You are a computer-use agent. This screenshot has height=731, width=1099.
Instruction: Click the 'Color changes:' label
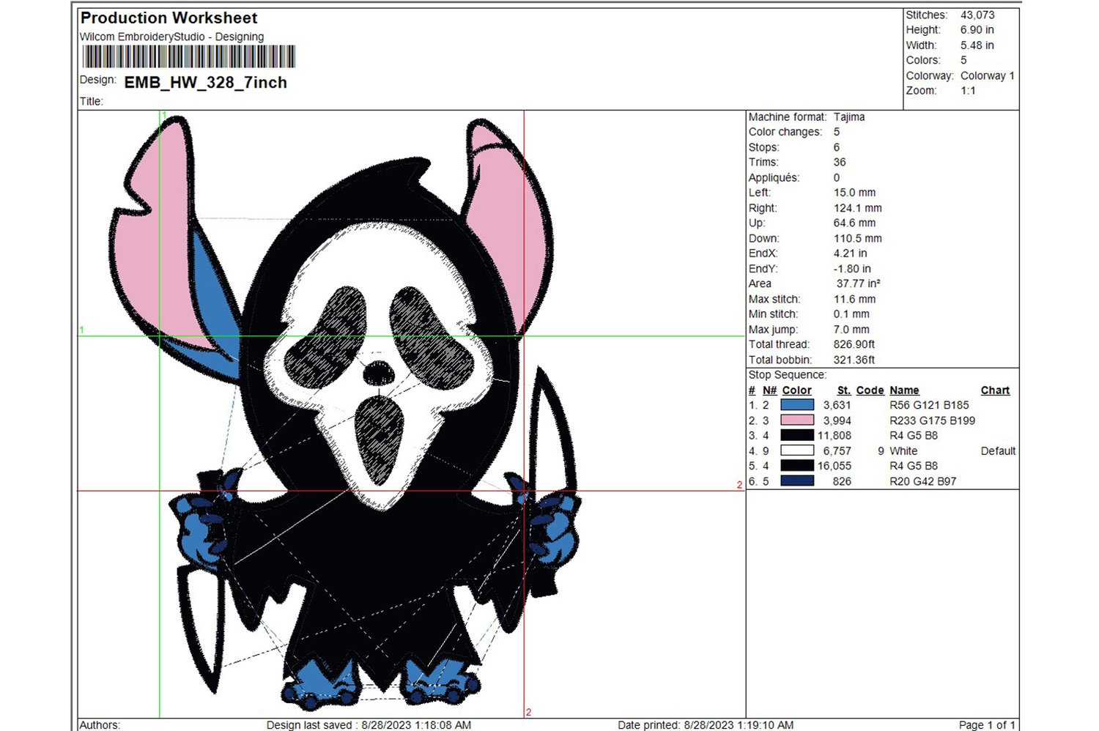785,132
